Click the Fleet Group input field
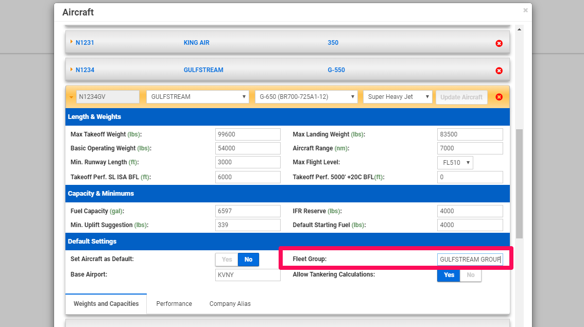 click(x=470, y=260)
